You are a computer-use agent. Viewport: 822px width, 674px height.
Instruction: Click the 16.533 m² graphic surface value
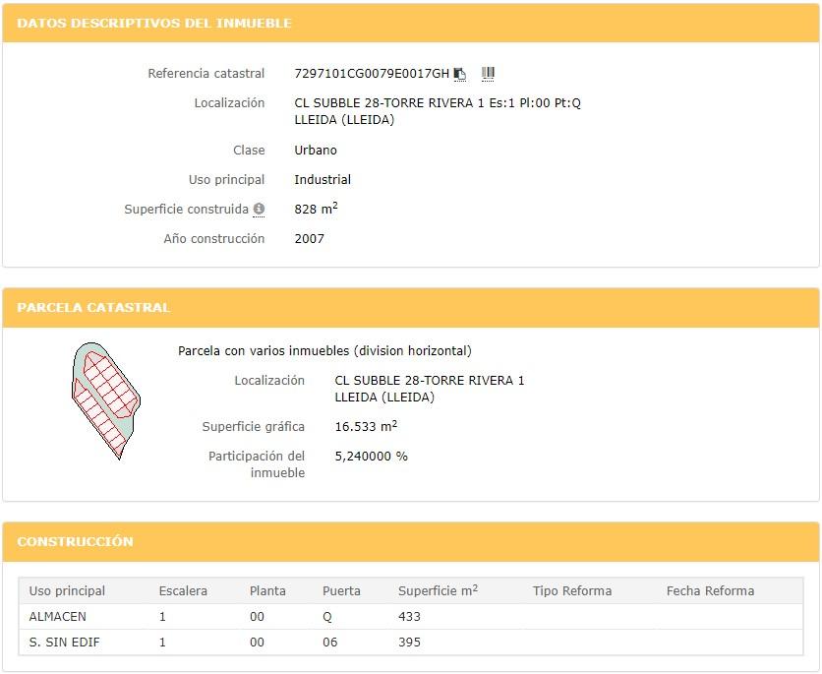pyautogui.click(x=366, y=427)
